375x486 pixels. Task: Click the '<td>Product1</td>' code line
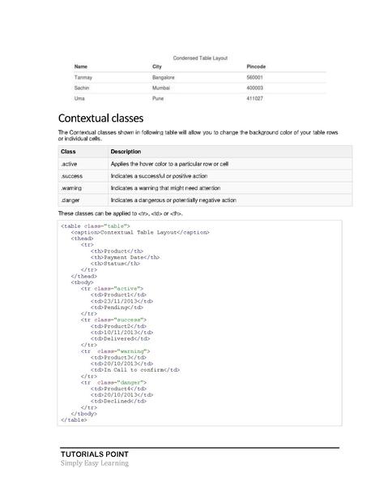tap(118, 295)
